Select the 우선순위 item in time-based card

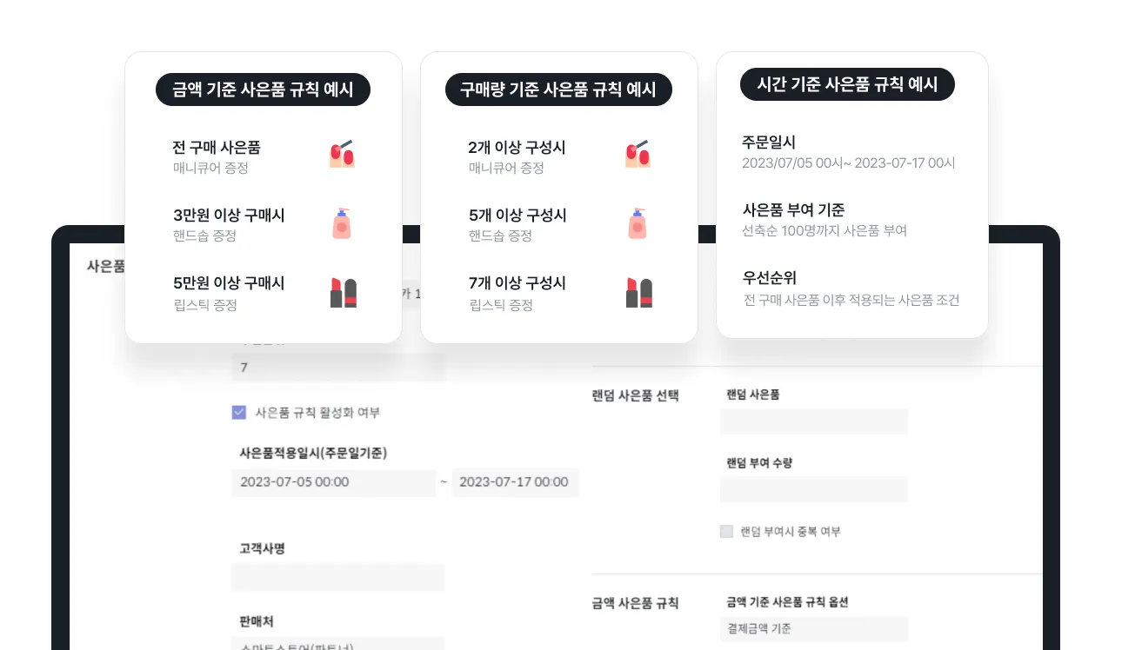851,289
